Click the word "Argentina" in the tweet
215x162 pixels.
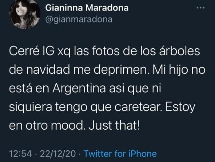[x=79, y=89]
